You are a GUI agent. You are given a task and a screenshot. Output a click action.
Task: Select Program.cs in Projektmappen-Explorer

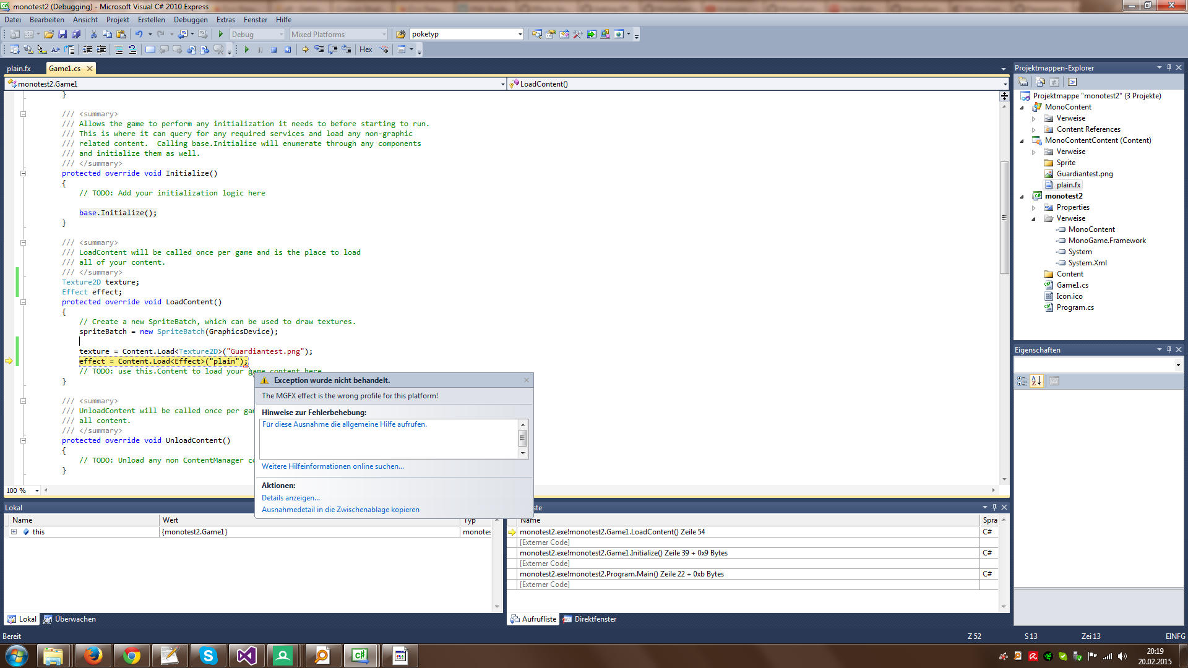click(x=1075, y=307)
